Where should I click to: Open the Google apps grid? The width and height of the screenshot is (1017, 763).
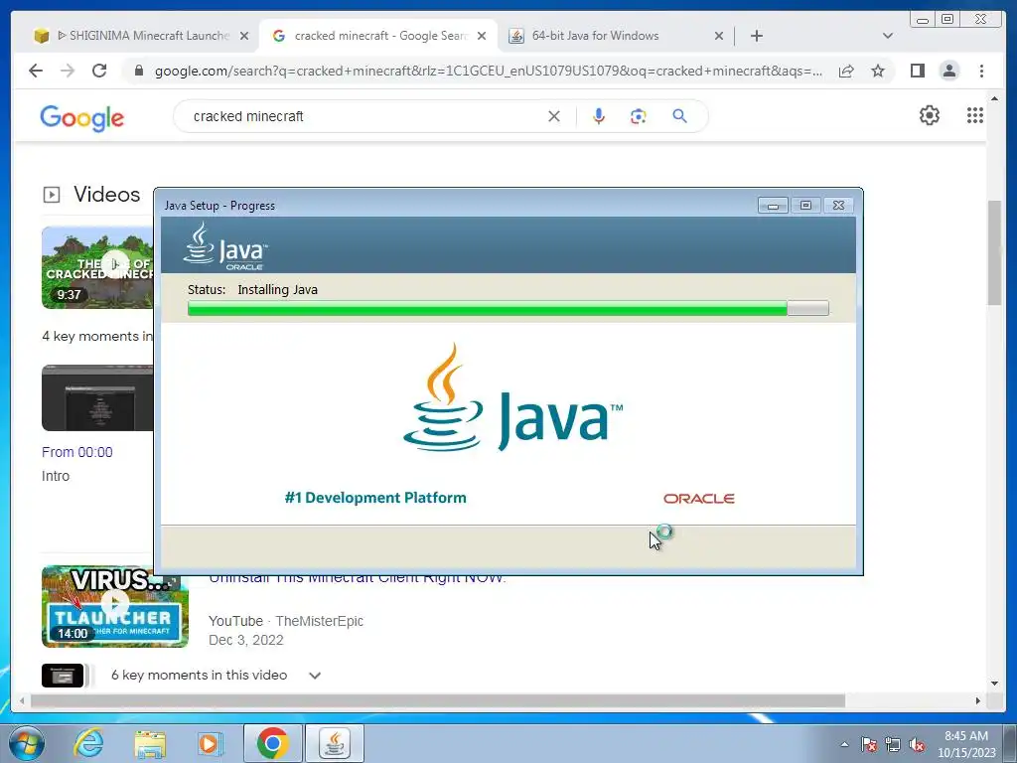[975, 115]
